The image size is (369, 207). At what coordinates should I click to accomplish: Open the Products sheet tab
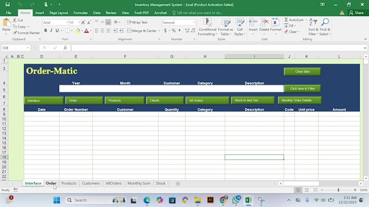pos(69,183)
